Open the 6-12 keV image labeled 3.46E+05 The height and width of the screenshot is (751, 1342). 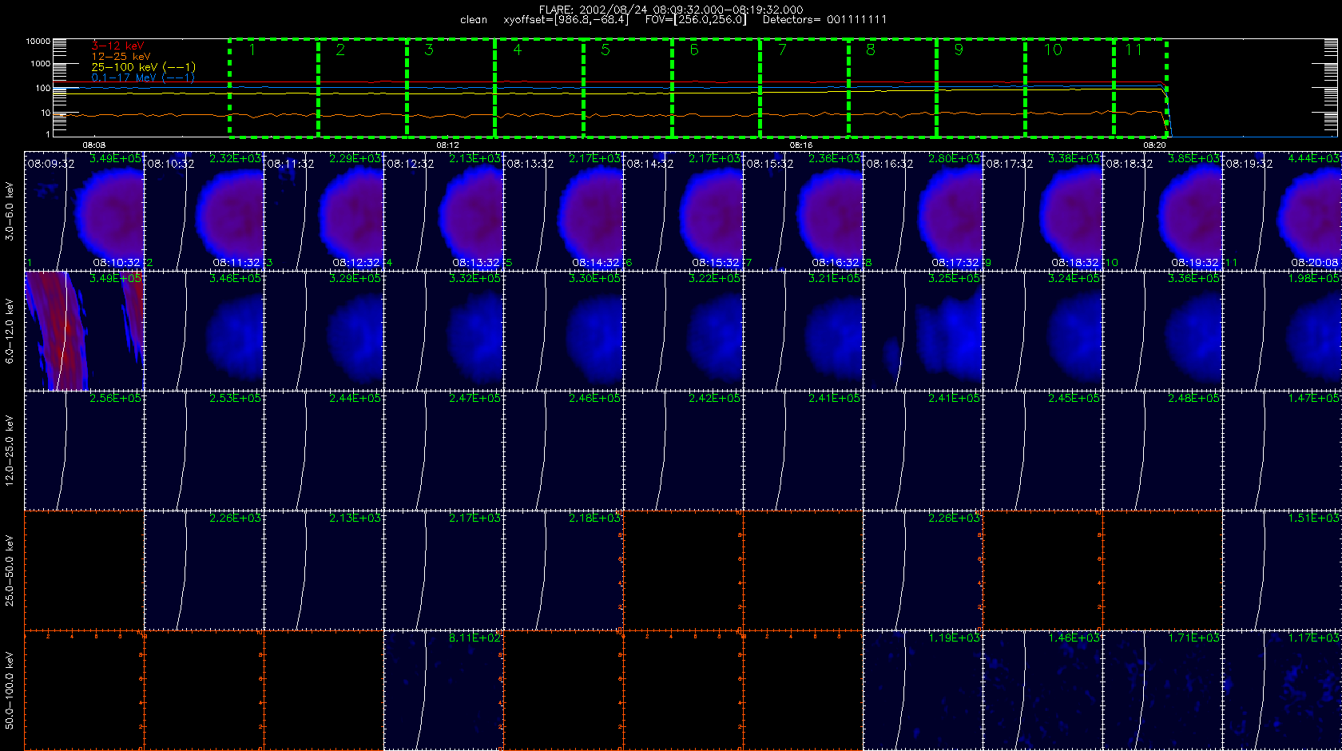coord(204,331)
